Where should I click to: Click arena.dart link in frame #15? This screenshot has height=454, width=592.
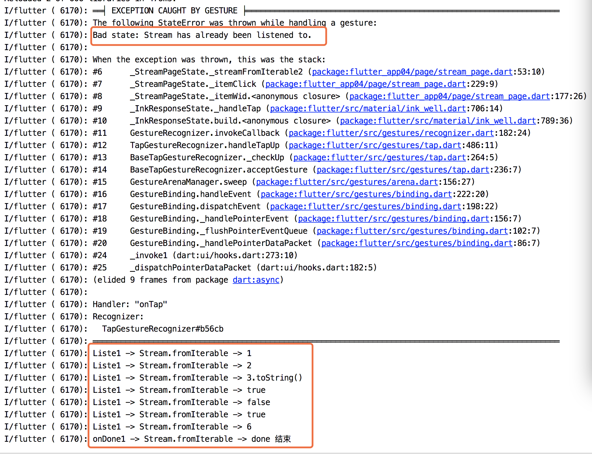tap(347, 182)
